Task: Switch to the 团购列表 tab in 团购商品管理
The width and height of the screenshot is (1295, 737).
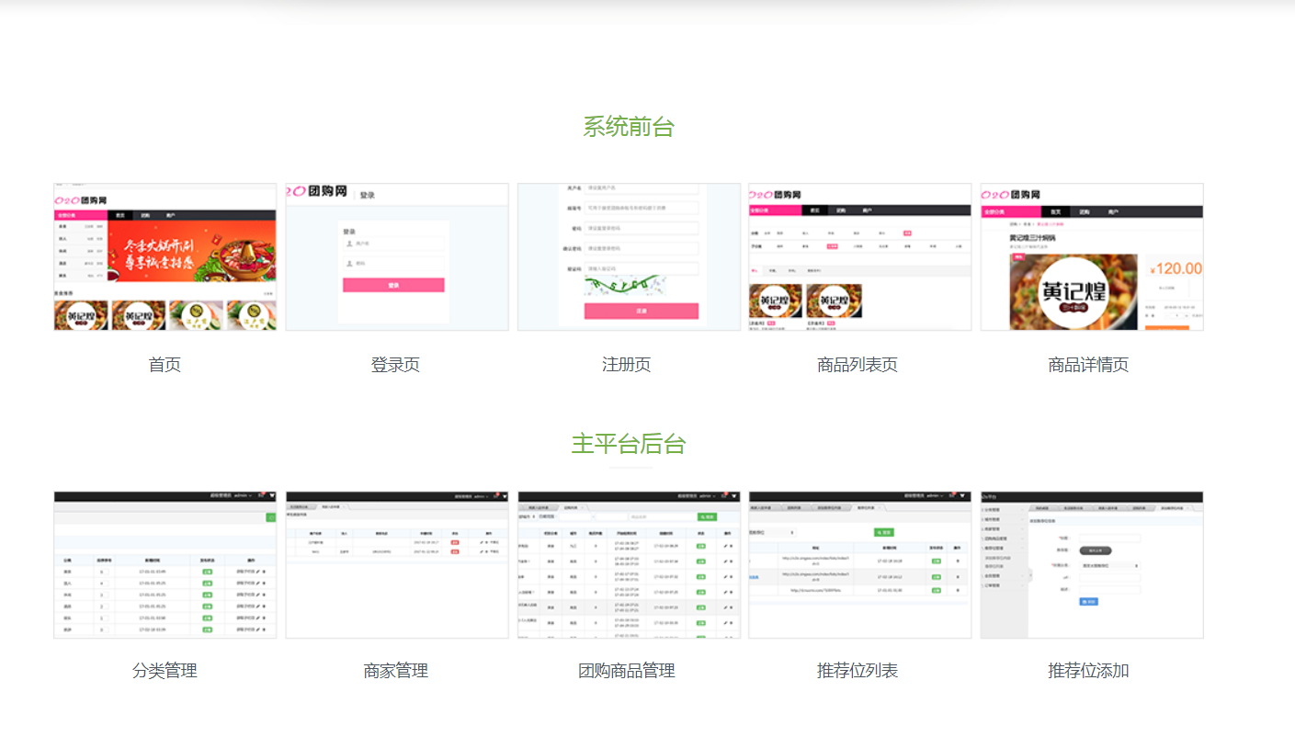Action: click(572, 507)
